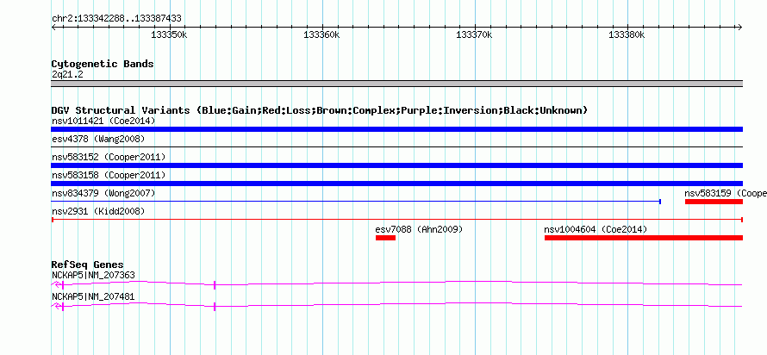Open variant label nsv1004604 (Coe2014)
767x355 pixels.
pyautogui.click(x=596, y=229)
